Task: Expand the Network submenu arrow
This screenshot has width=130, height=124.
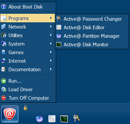Action: coord(51,27)
